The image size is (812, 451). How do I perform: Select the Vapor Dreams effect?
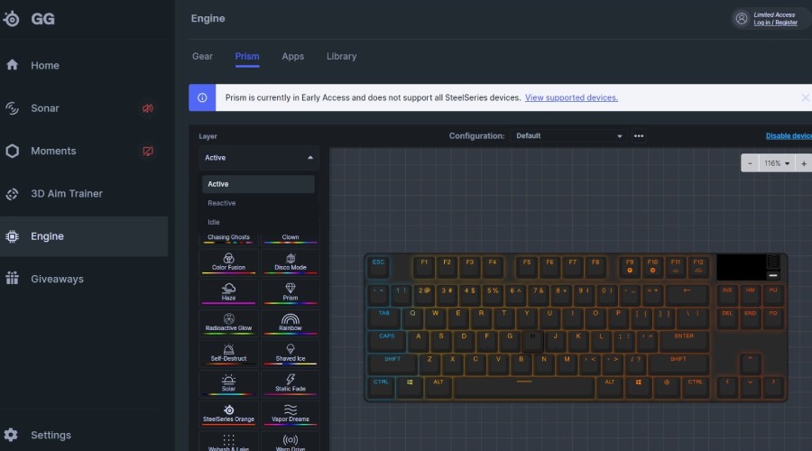point(290,414)
